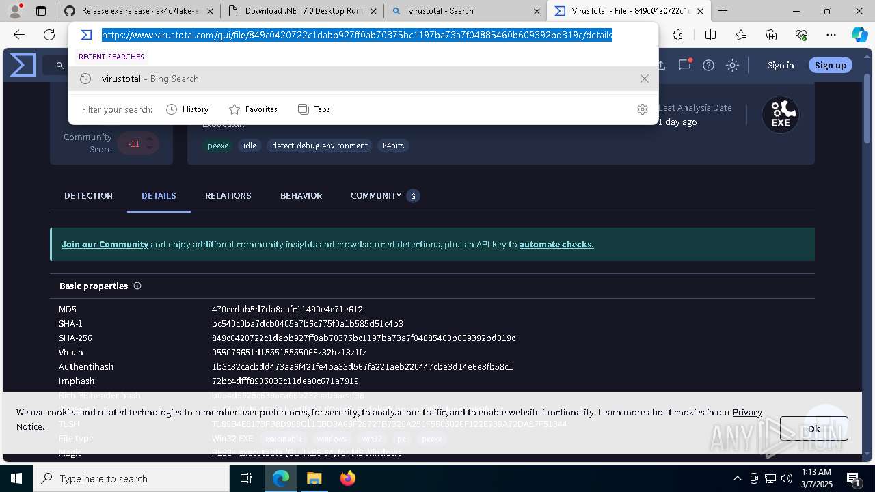The image size is (875, 492).
Task: Open browser Collections
Action: click(771, 35)
